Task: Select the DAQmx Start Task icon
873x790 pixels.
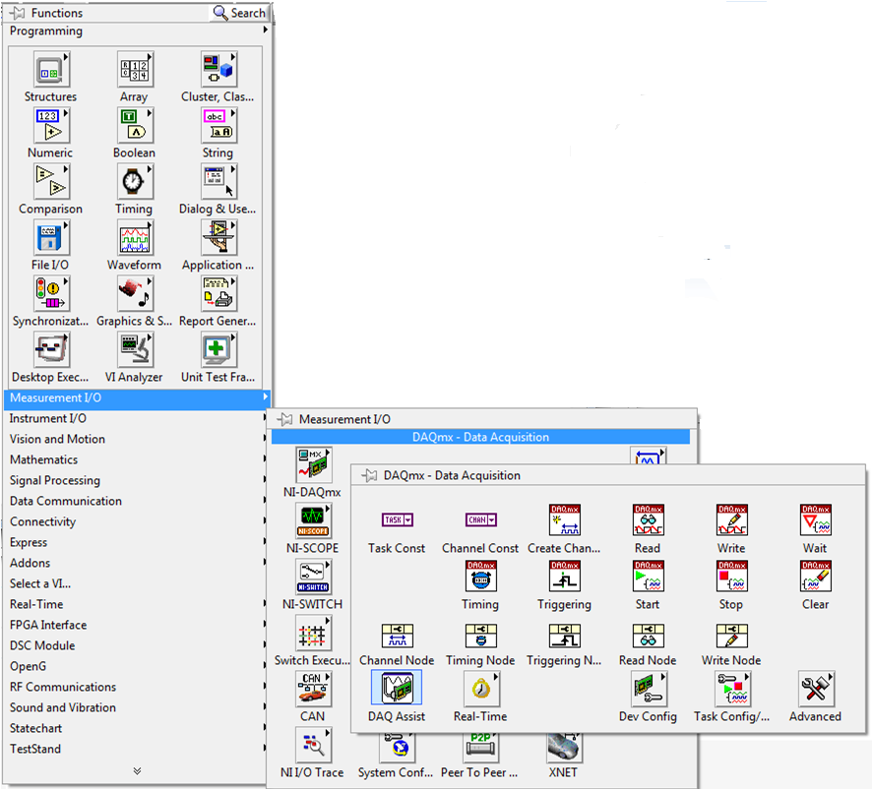Action: click(648, 577)
